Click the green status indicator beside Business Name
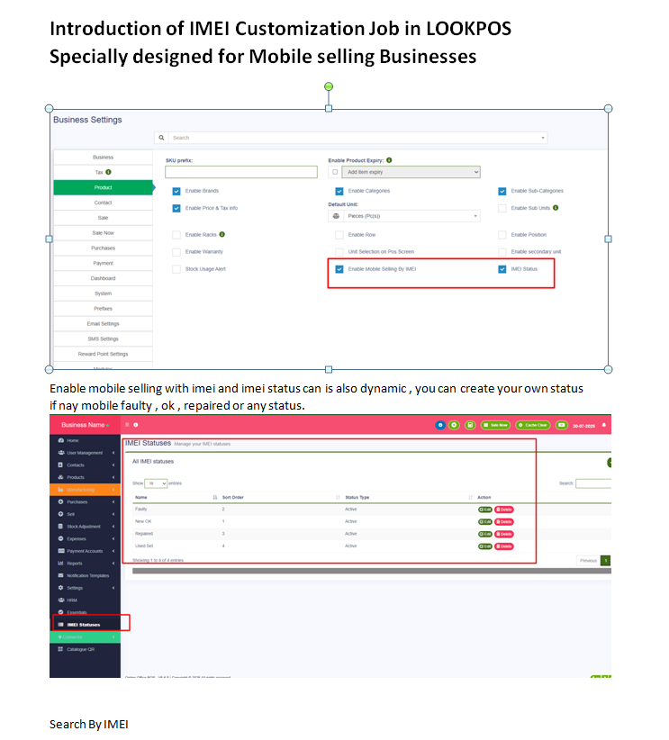 coord(107,423)
